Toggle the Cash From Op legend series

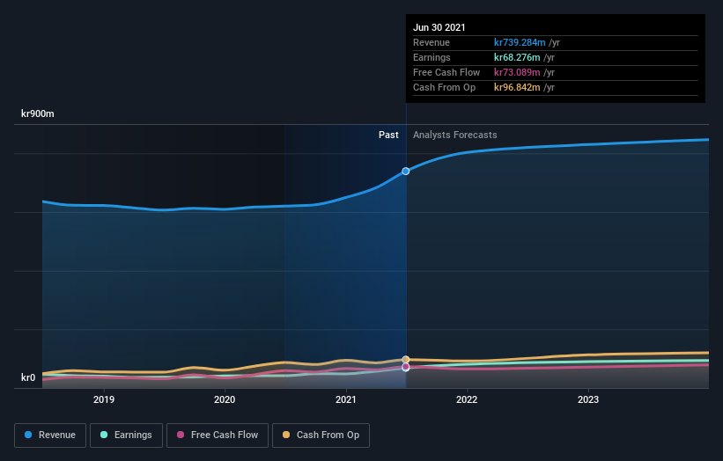[x=321, y=435]
